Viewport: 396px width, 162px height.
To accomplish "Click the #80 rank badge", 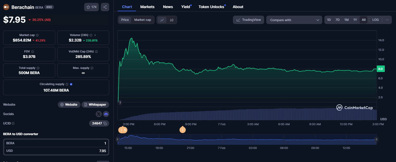I will click(49, 7).
